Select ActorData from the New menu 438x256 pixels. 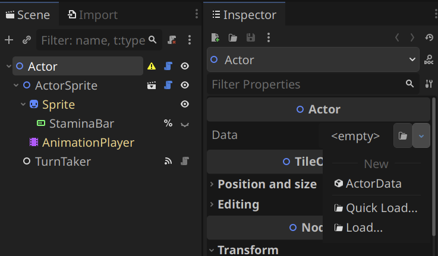(373, 184)
